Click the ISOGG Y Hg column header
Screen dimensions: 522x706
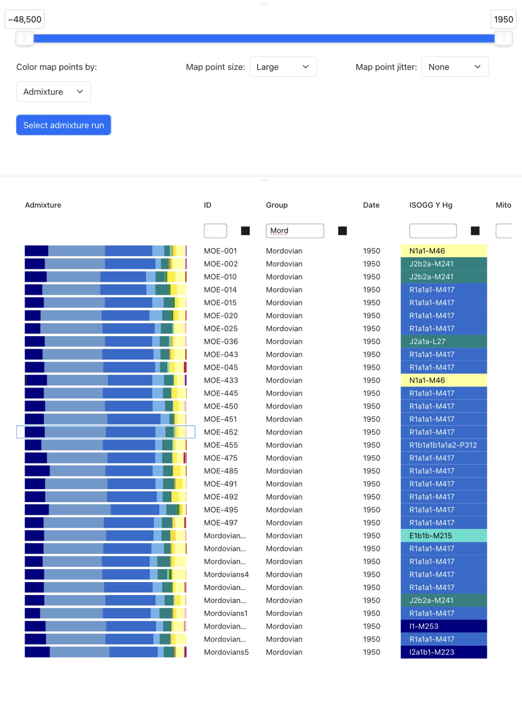pos(430,205)
